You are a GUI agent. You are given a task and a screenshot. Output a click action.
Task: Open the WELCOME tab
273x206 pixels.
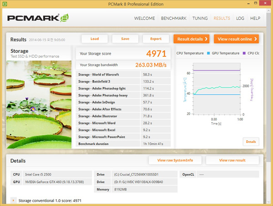point(144,18)
